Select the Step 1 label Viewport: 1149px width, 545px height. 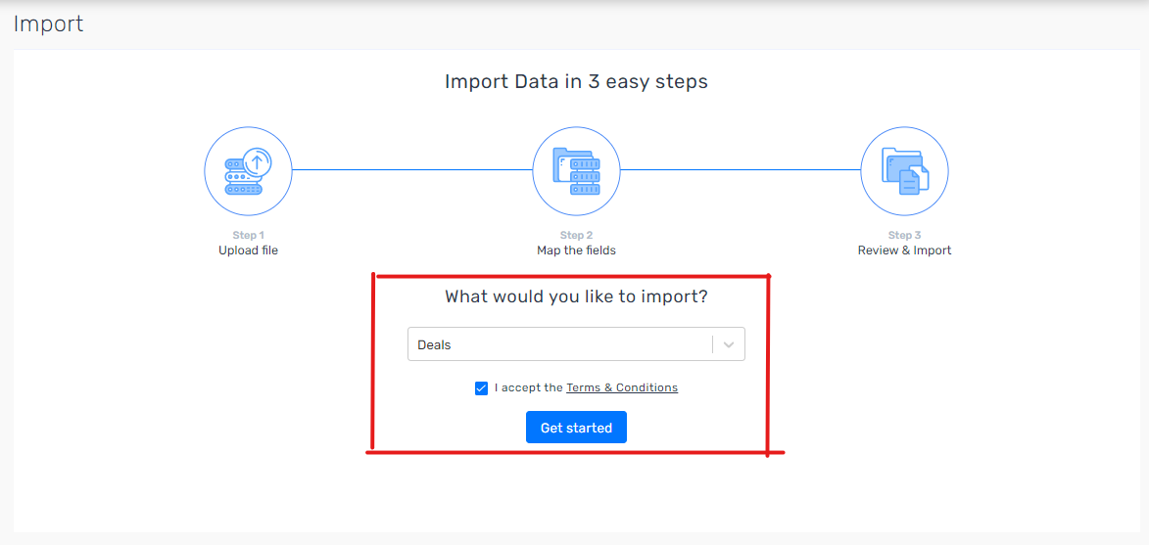point(248,236)
